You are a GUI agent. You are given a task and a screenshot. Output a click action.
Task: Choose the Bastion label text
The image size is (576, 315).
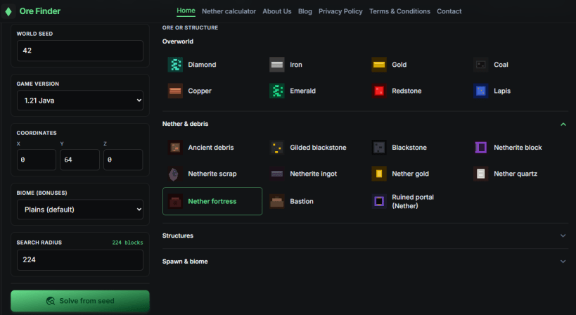point(302,201)
